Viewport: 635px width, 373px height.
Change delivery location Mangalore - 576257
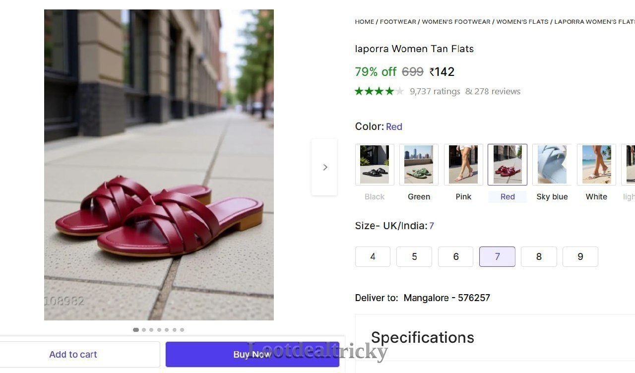pyautogui.click(x=447, y=298)
